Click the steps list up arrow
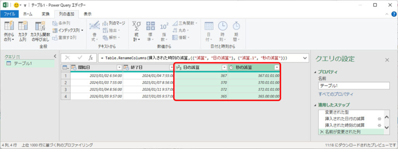Viewport: 398px width, 149px height. [x=387, y=117]
